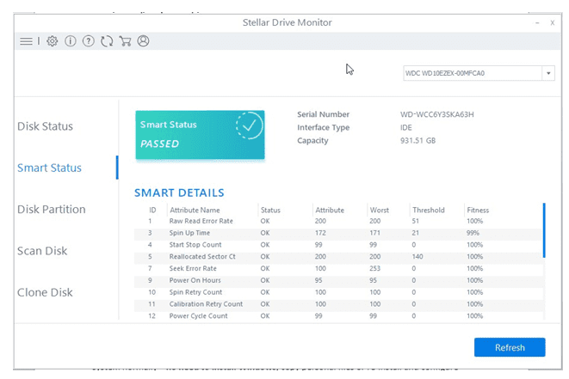Click the shopping cart buy icon
The width and height of the screenshot is (569, 379).
pyautogui.click(x=125, y=41)
